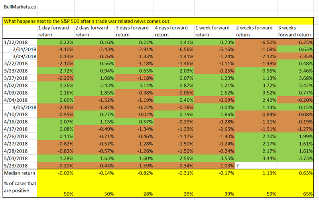Select the yellow trade war title row

tap(159, 21)
